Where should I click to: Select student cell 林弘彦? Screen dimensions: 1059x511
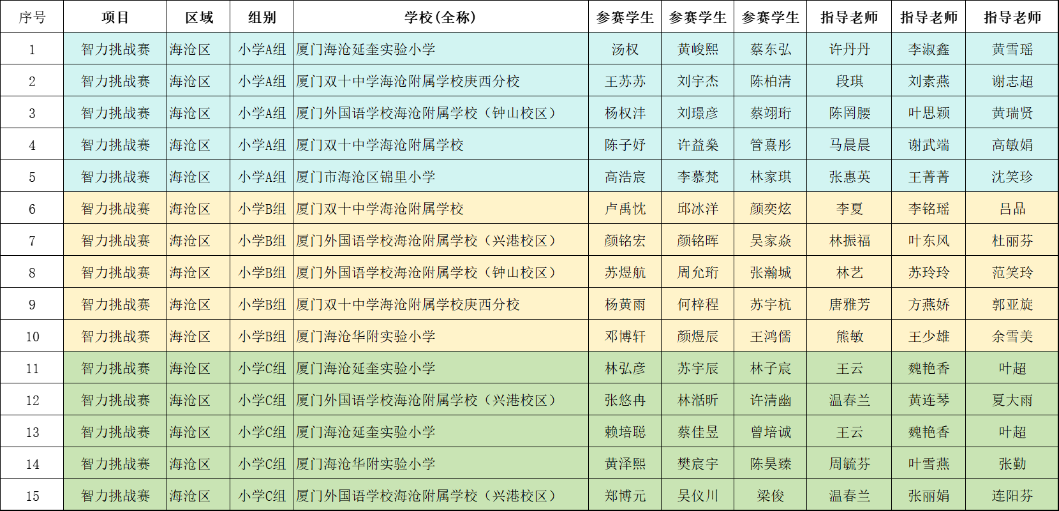625,368
